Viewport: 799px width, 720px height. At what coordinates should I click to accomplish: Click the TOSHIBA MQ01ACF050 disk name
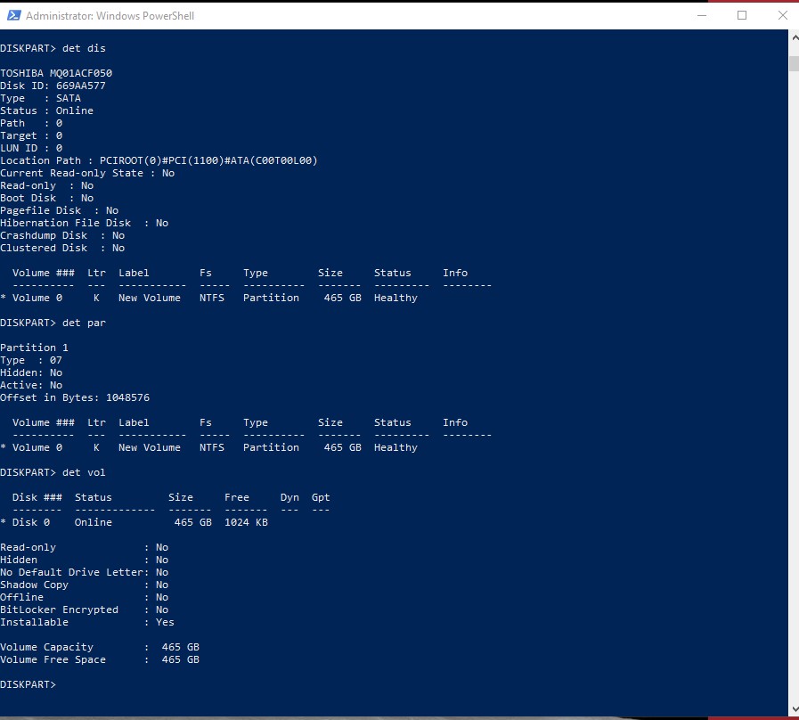(x=56, y=73)
